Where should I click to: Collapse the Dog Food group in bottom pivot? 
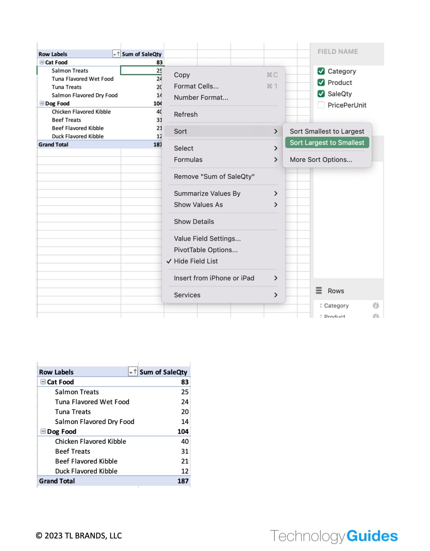pyautogui.click(x=43, y=431)
